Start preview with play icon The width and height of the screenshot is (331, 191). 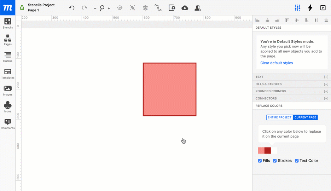(x=323, y=8)
